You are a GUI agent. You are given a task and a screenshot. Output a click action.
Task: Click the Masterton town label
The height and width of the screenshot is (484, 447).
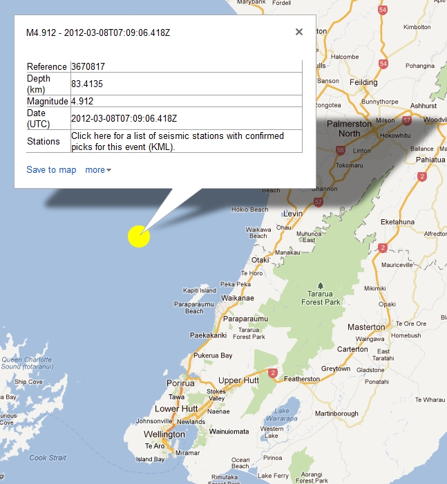[365, 326]
